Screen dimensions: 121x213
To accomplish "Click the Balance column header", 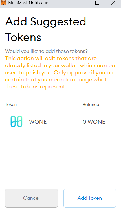I will coord(91,105).
